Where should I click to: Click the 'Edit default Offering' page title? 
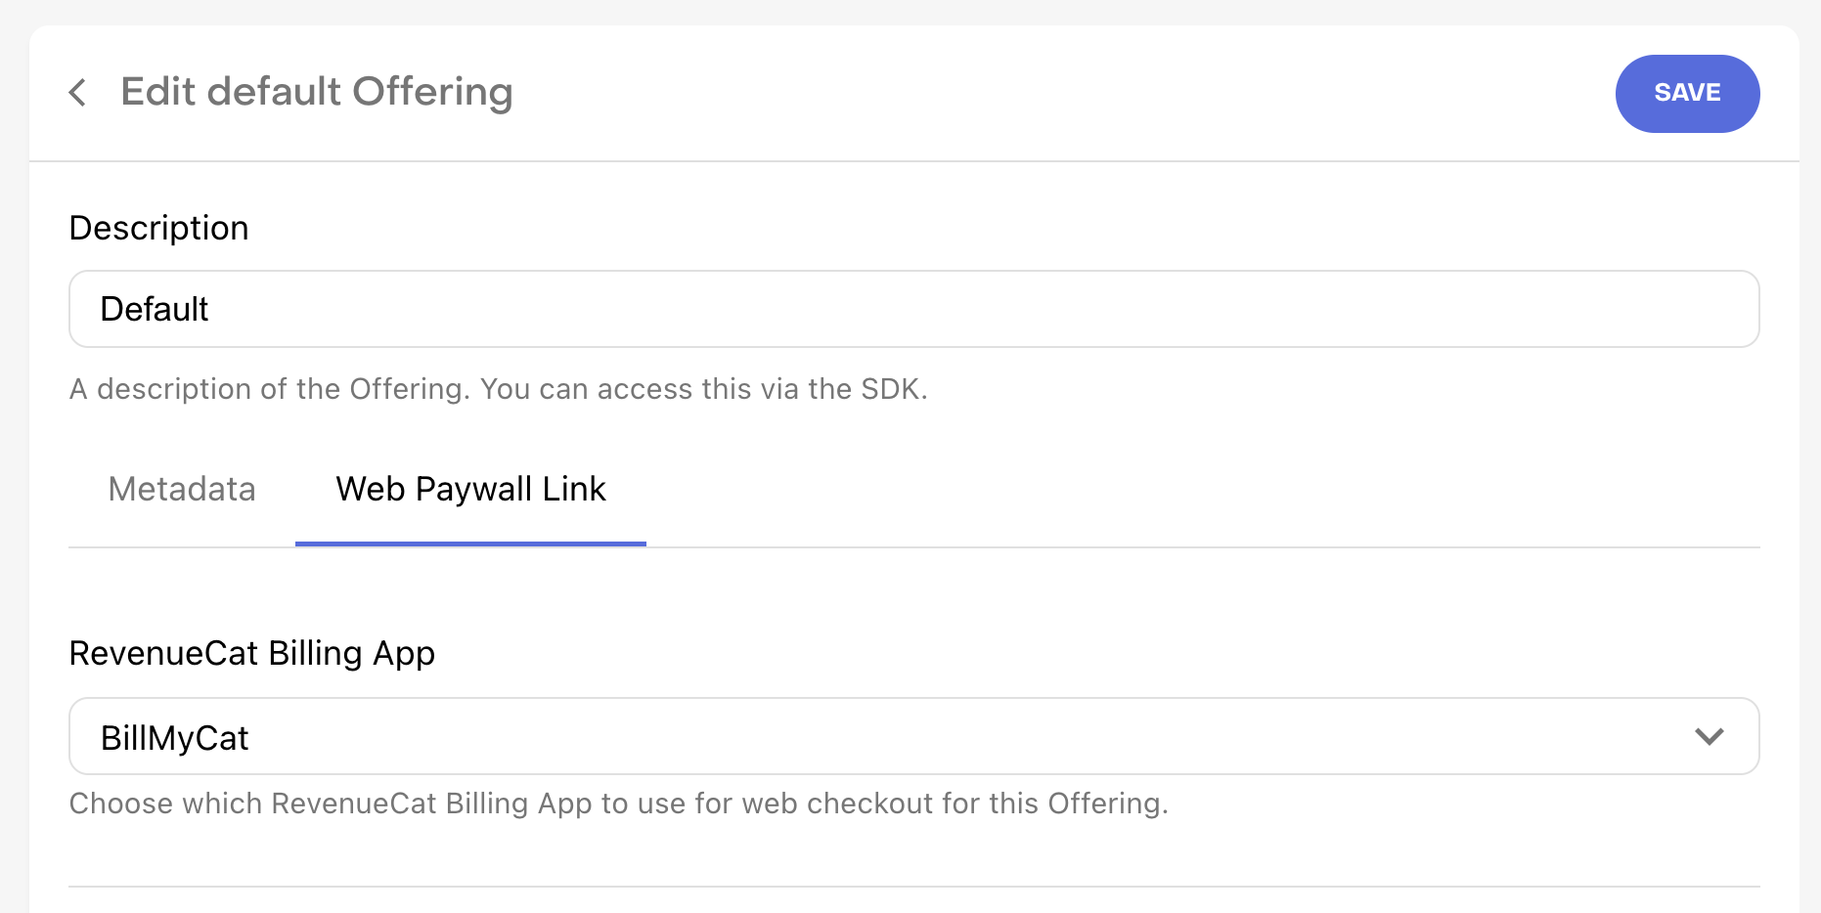pos(317,92)
